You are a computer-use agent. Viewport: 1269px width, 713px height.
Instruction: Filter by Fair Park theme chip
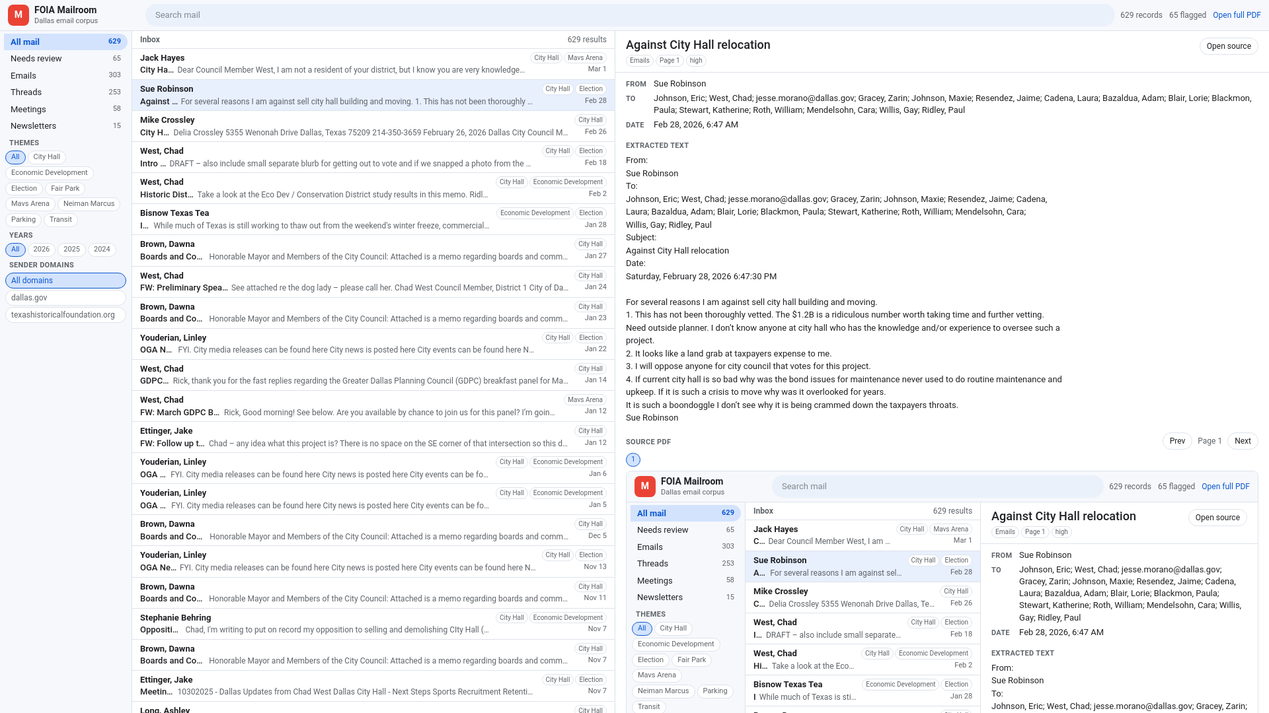[65, 189]
